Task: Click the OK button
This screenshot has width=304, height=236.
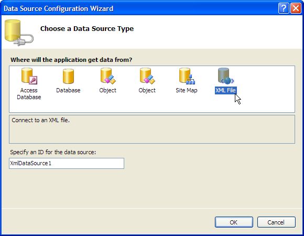Action: [x=234, y=222]
